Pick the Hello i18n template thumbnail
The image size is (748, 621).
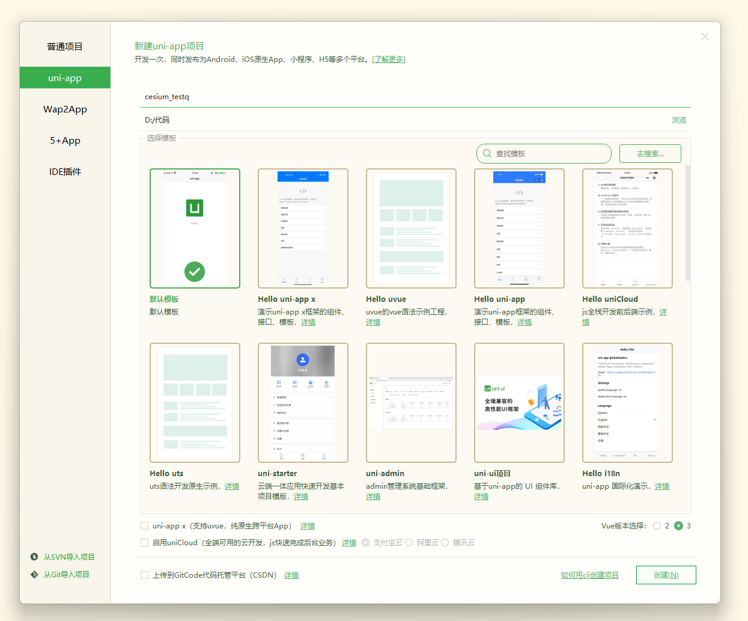tap(627, 403)
